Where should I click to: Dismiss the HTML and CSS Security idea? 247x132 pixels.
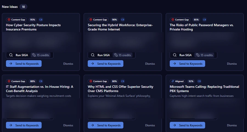[150, 125]
